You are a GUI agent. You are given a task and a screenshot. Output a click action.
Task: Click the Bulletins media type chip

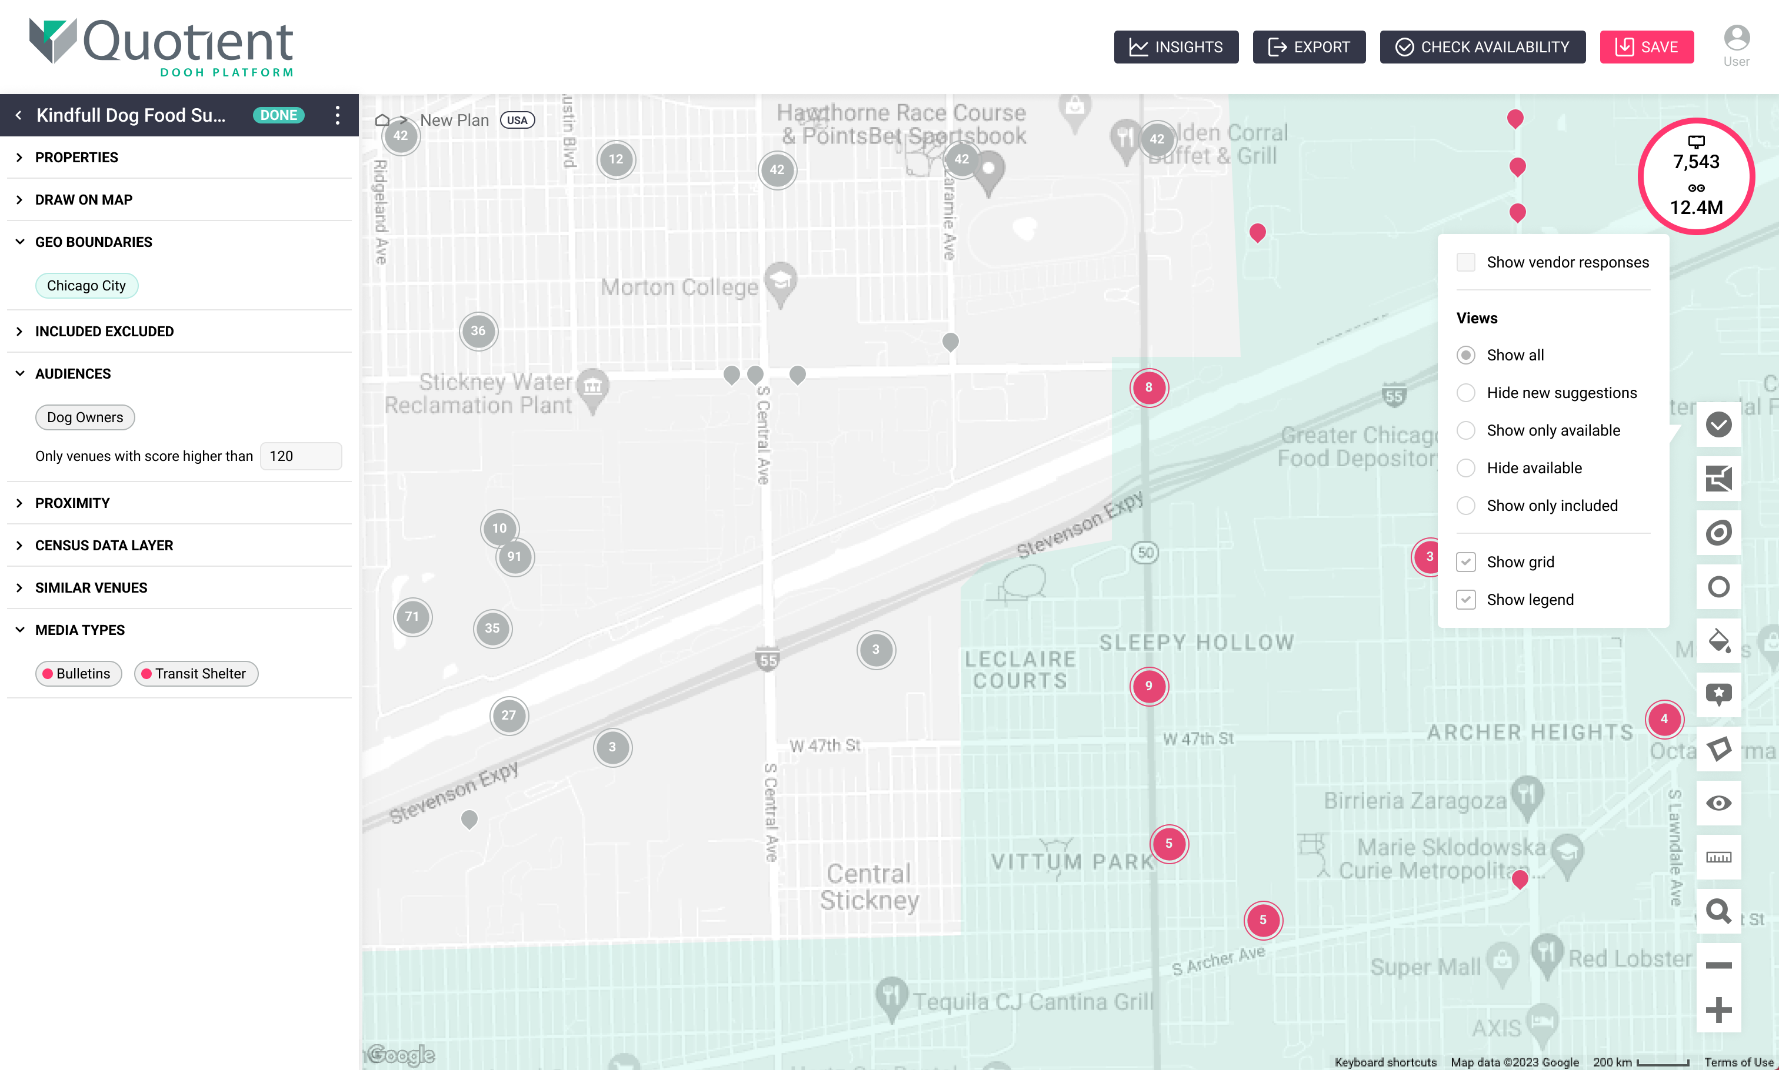pyautogui.click(x=78, y=673)
